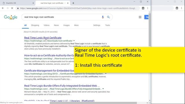Select the real time logic root certificate tab
The width and height of the screenshot is (185, 104).
click(x=53, y=3)
